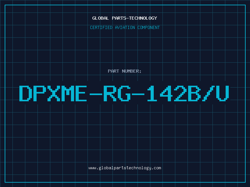Click the large letter X in the part number

[54, 93]
